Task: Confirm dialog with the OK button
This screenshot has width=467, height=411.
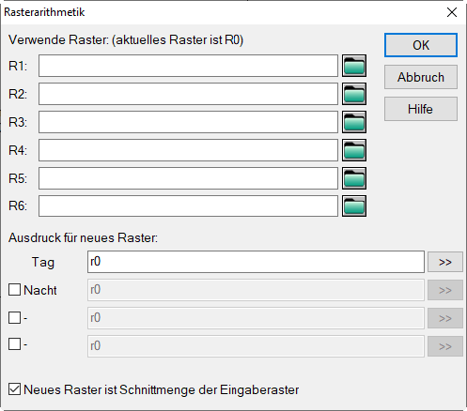Action: 421,45
